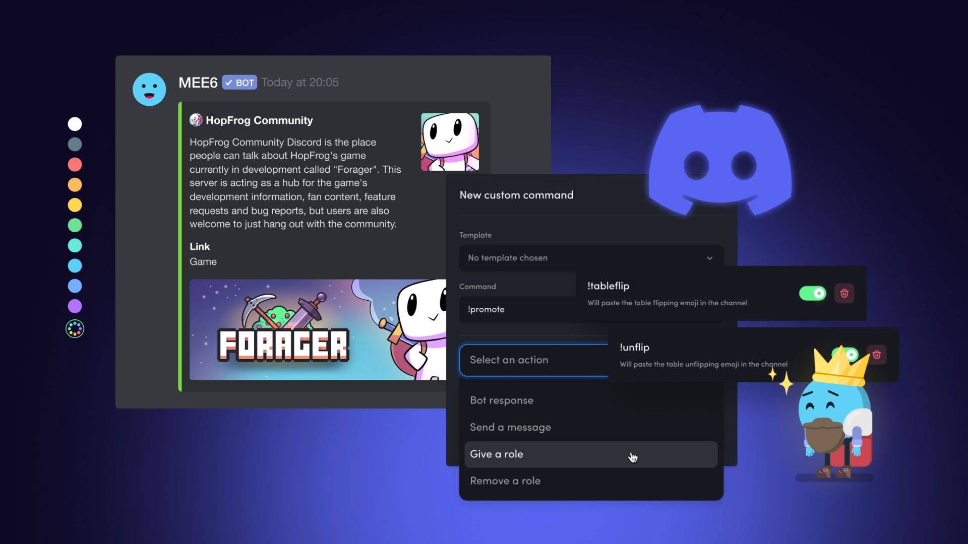Screen dimensions: 968x544
Task: Click the delete trash icon for !tableflip
Action: [x=844, y=293]
